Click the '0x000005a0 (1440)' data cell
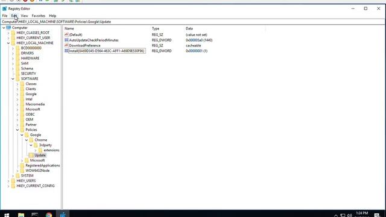 (x=199, y=40)
